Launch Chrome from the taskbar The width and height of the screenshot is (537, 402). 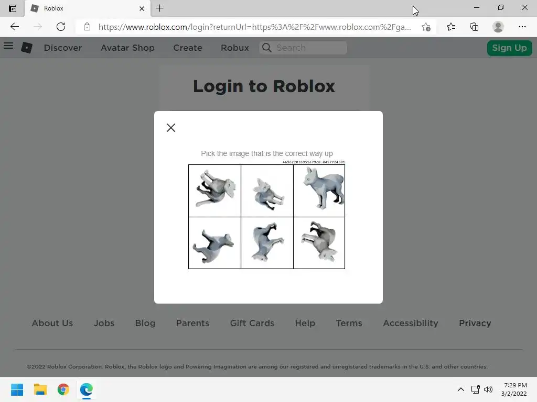pyautogui.click(x=63, y=389)
